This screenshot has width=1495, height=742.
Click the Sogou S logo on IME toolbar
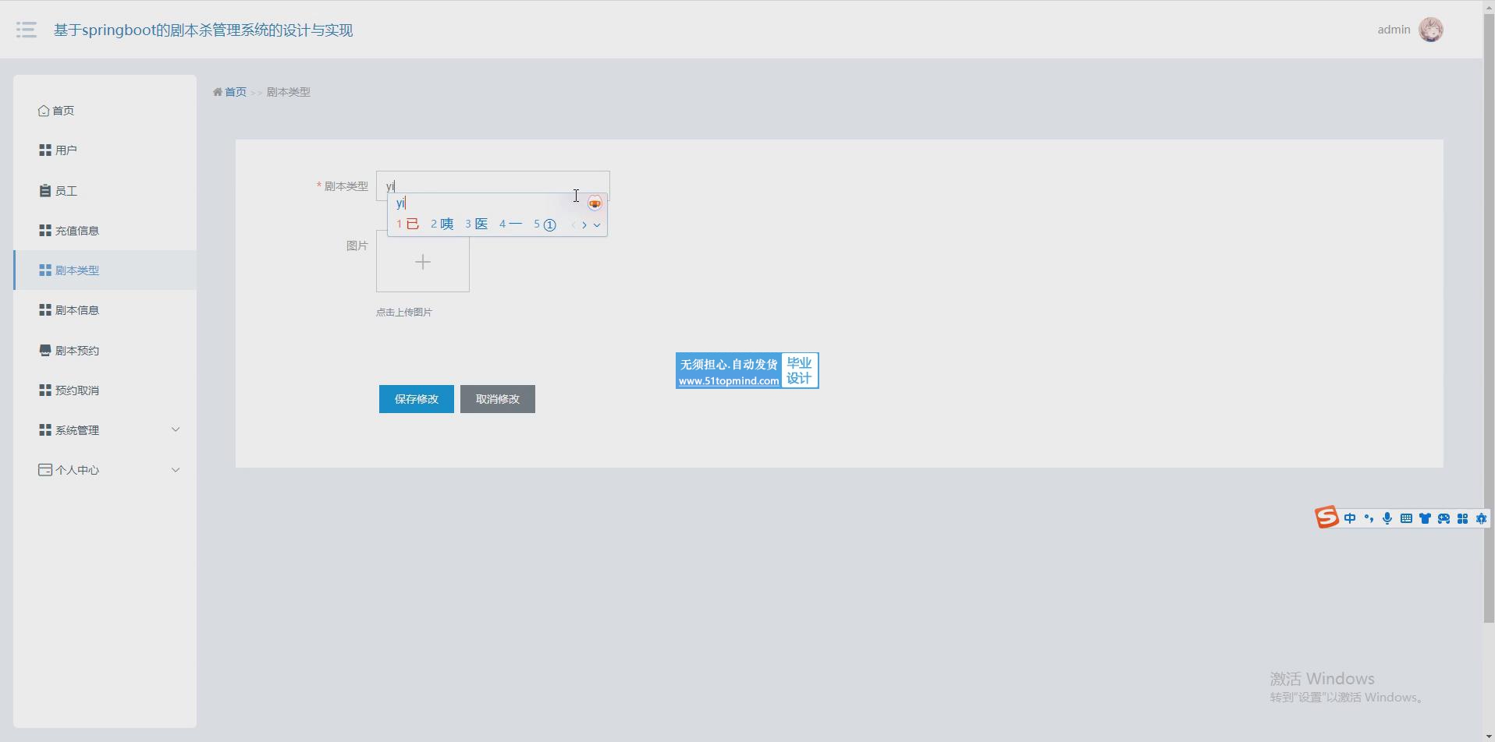pyautogui.click(x=1326, y=518)
